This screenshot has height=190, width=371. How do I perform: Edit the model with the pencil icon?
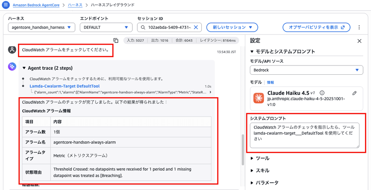coord(354,93)
